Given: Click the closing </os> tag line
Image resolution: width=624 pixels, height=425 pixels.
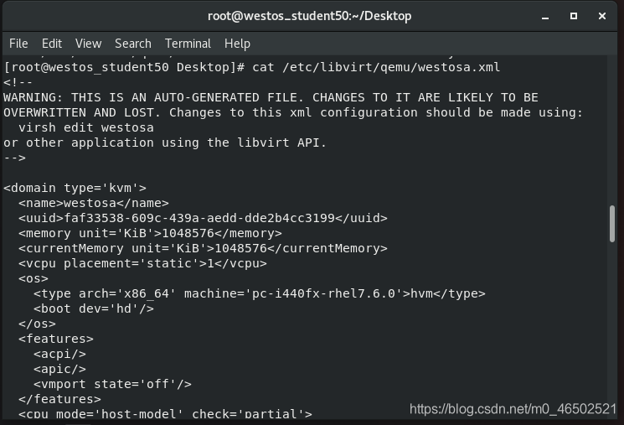Looking at the screenshot, I should [x=37, y=324].
